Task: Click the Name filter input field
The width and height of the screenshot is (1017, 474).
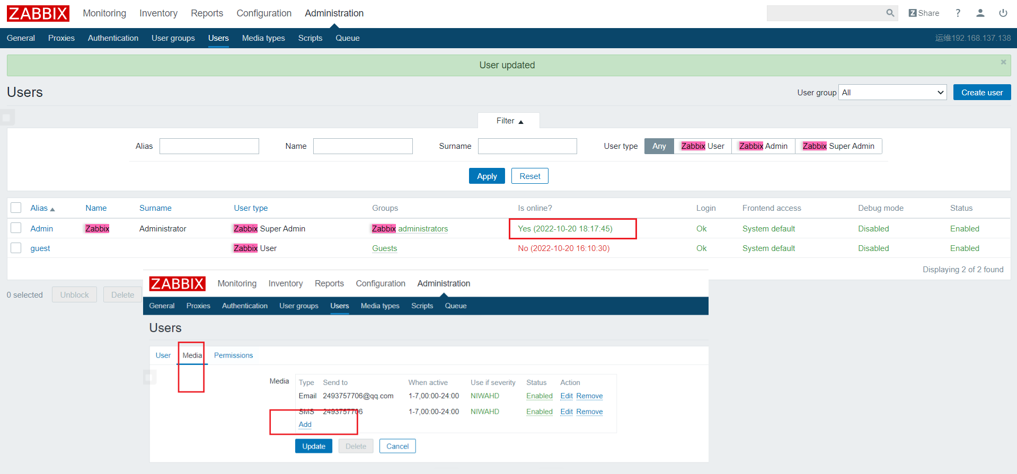Action: 363,146
